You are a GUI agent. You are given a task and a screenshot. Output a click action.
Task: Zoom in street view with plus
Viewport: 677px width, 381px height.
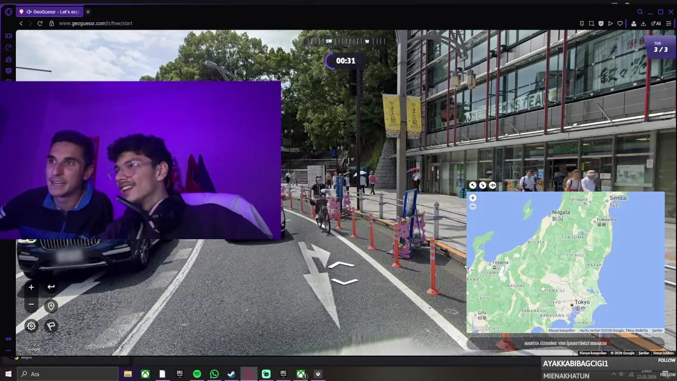tap(31, 287)
